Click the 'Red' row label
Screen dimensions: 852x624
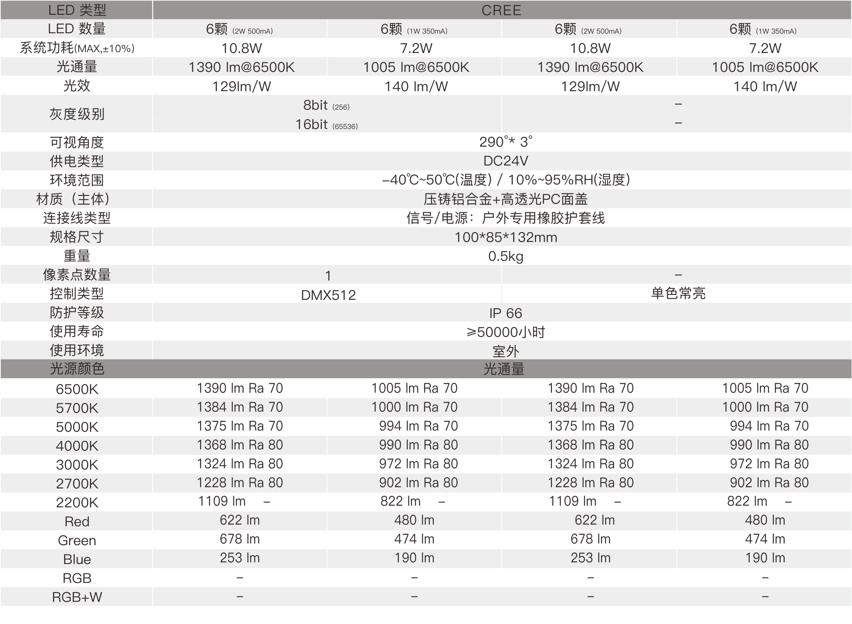(77, 521)
